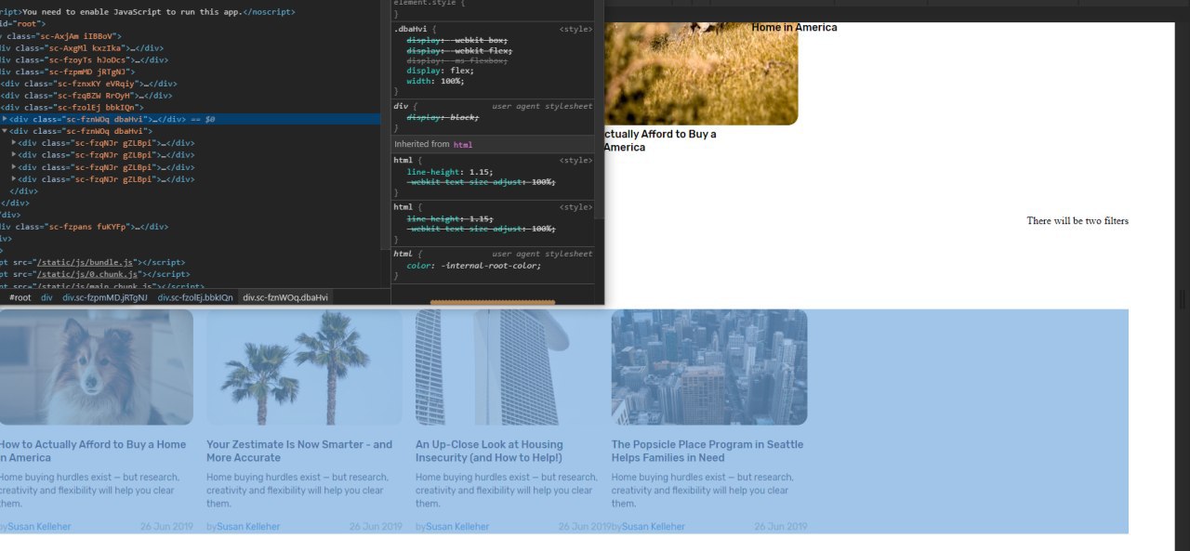Select the sc-fzolEj bbkIQn div row
This screenshot has width=1190, height=551.
point(191,107)
